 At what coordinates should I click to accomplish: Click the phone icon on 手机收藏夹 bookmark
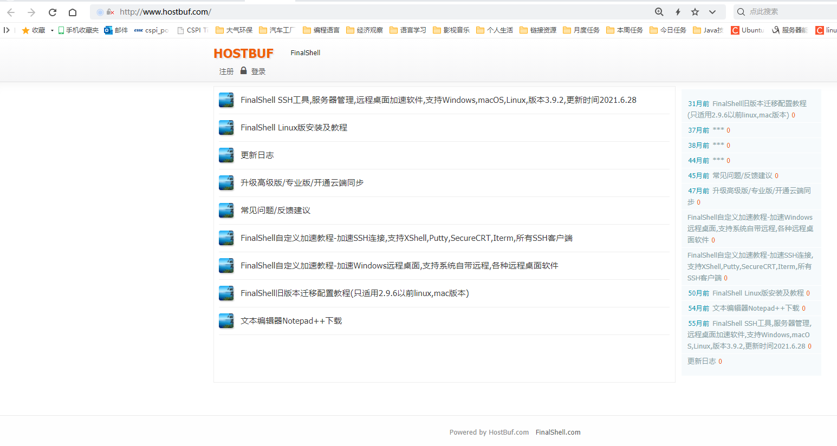60,30
